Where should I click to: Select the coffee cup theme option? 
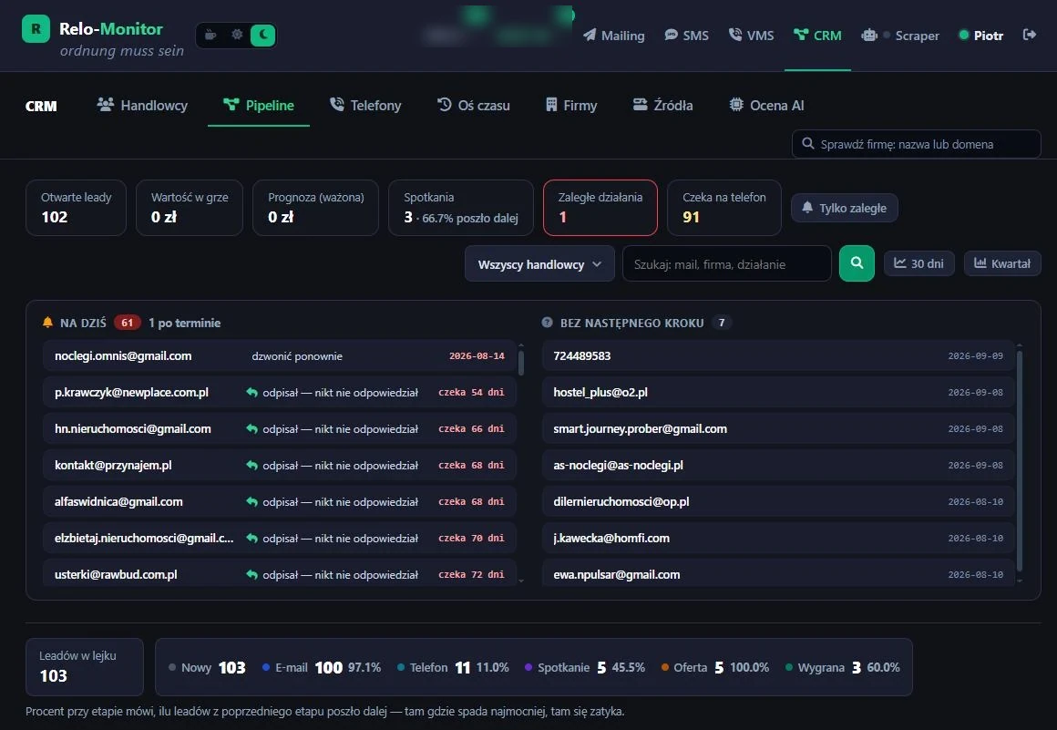(x=211, y=35)
